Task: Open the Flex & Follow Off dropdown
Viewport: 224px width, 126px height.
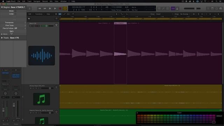Action: pos(20,28)
